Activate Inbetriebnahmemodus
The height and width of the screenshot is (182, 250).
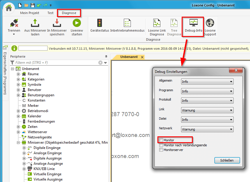tap(127, 26)
